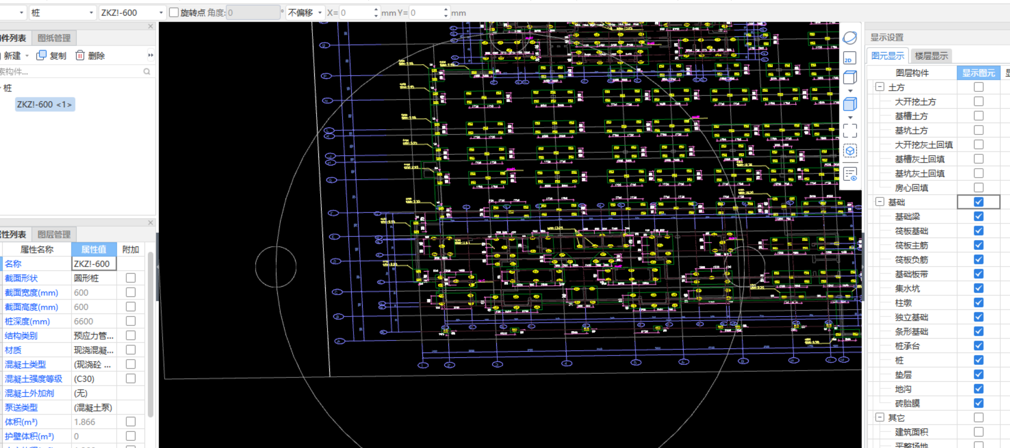Uncheck display of 筏板基础

[979, 231]
